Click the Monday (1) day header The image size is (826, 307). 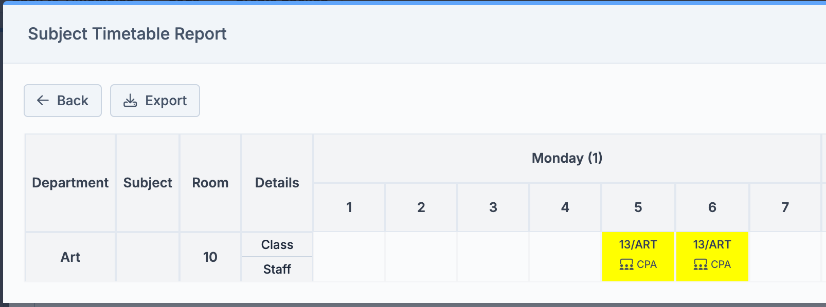[567, 158]
